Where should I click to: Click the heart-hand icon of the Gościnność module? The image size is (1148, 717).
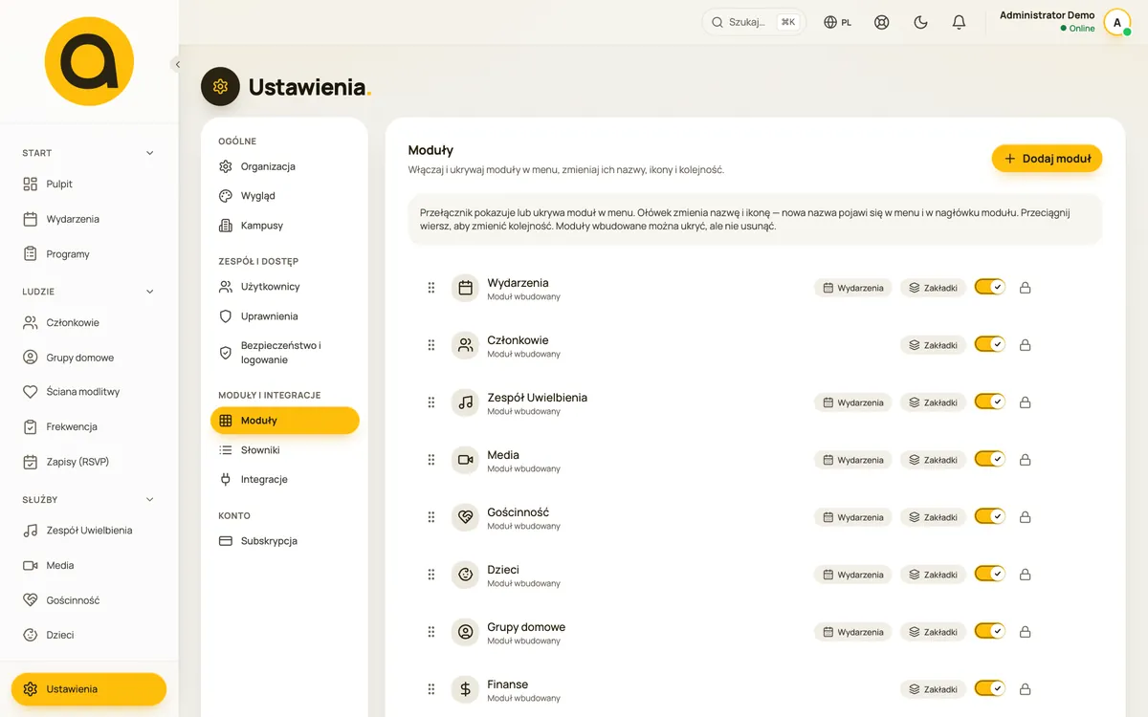465,517
